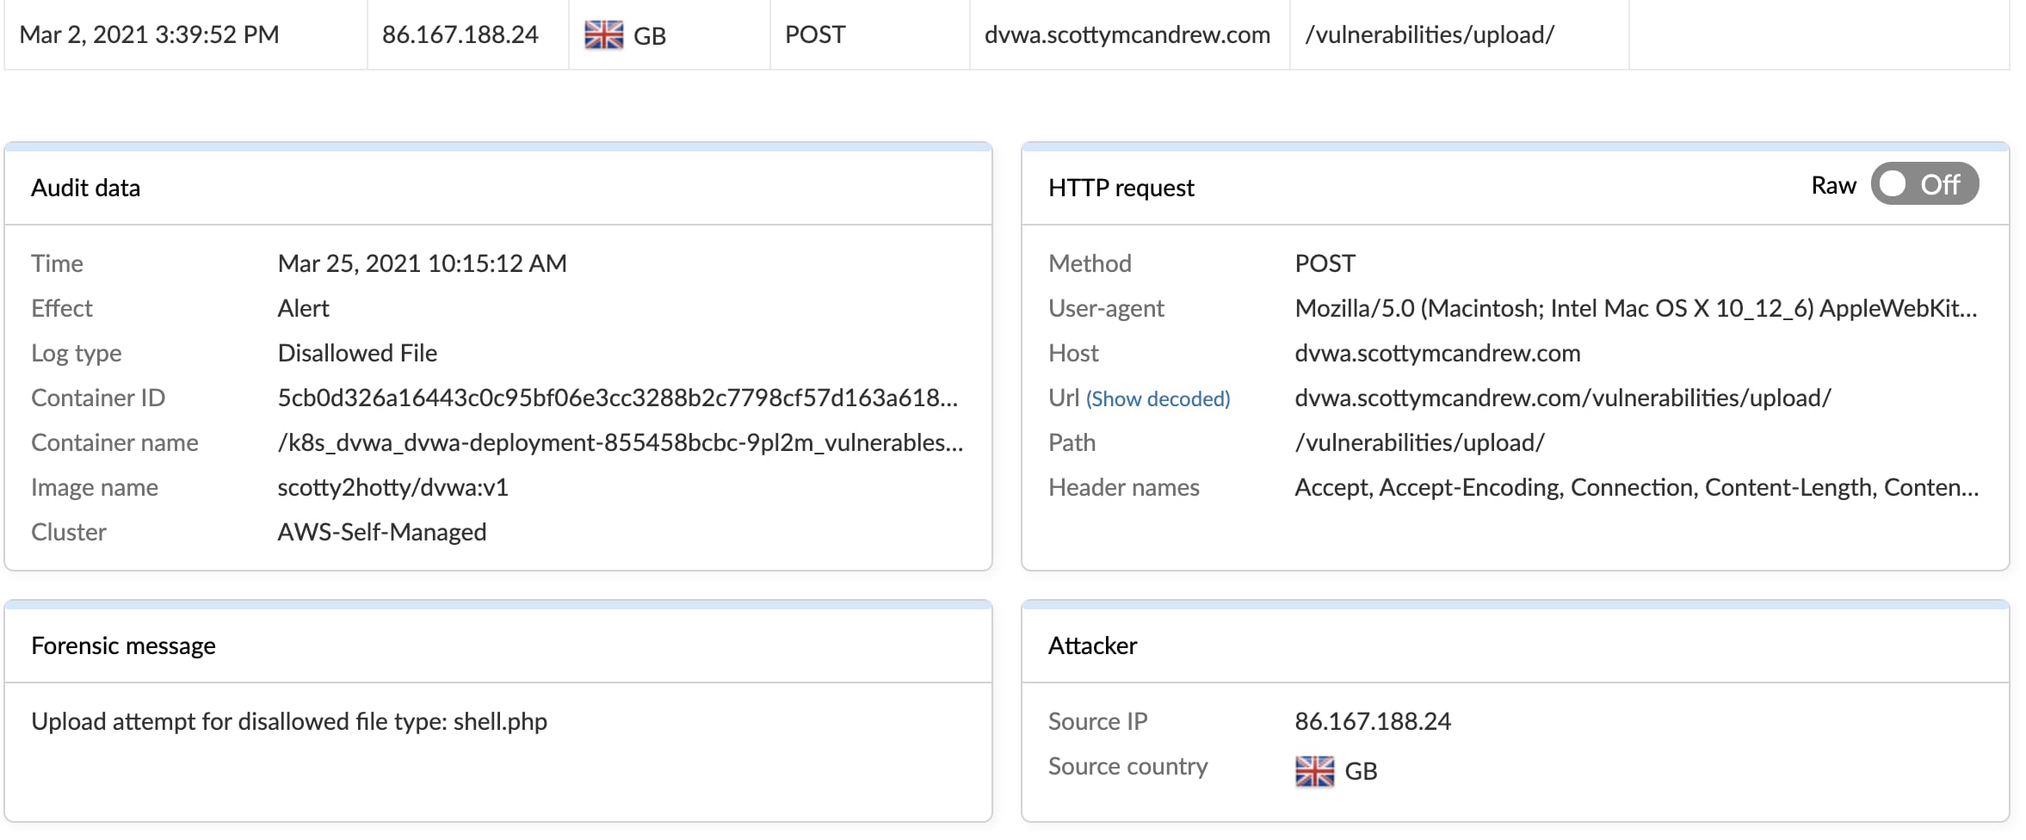Click POST value beside Method

1325,263
